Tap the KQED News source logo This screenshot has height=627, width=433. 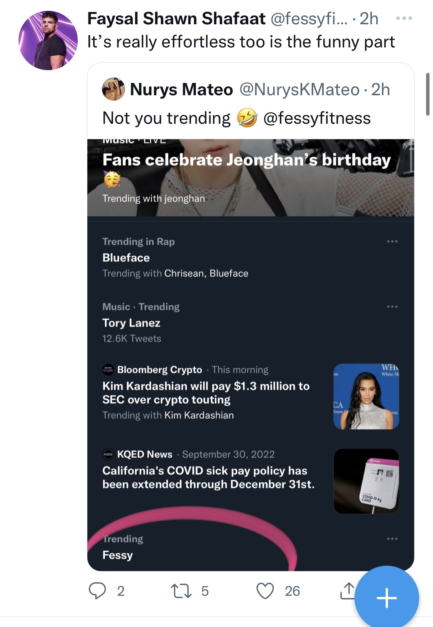pos(108,454)
